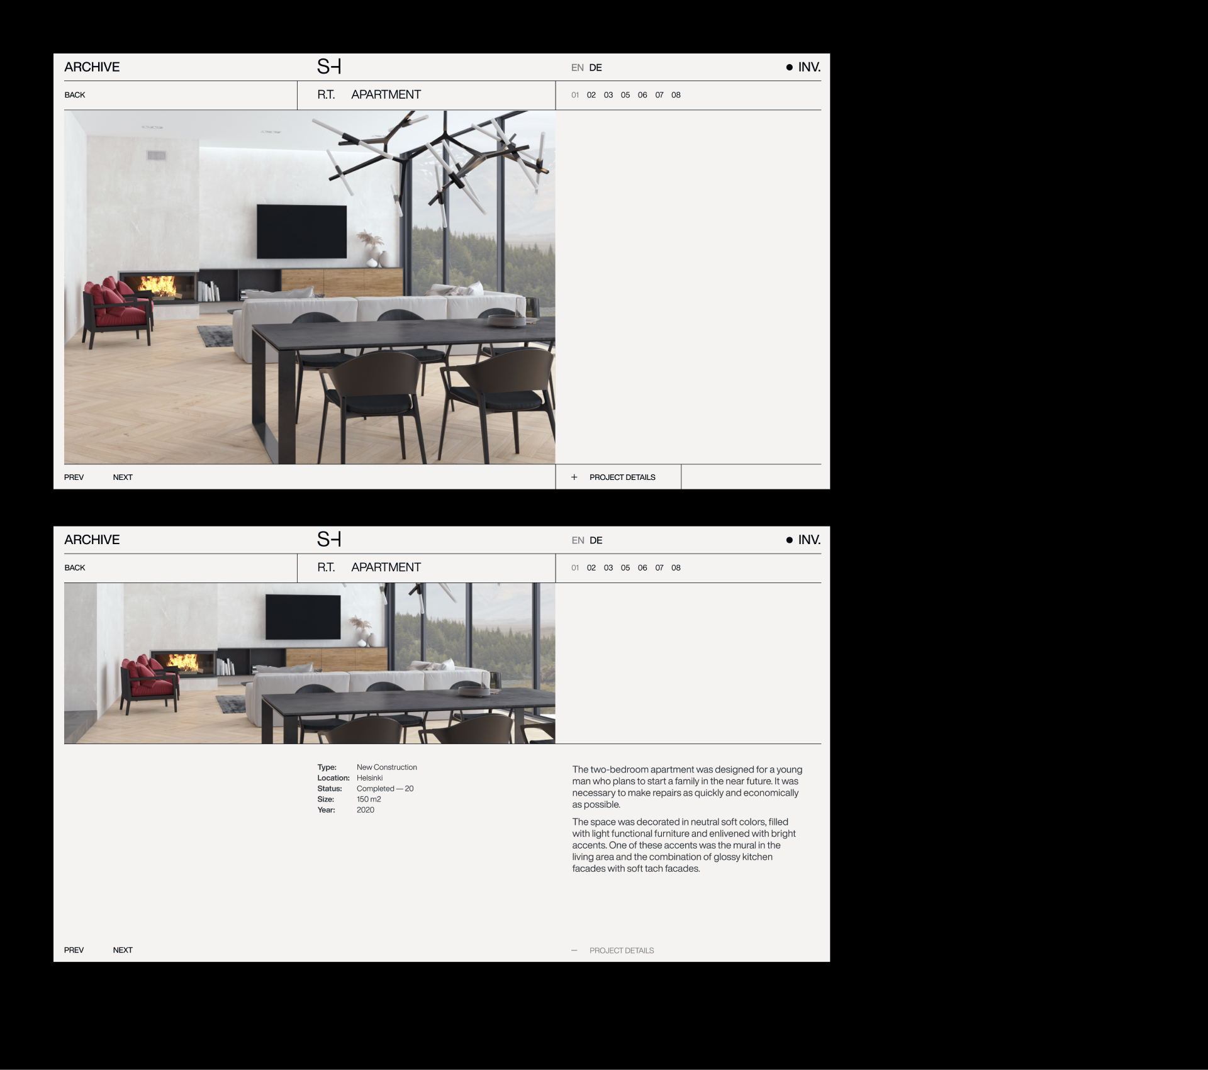
Task: Click the large living room image
Action: coord(310,287)
